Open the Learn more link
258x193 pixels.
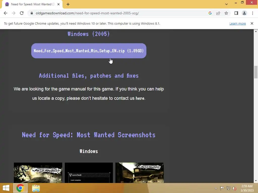238,23
